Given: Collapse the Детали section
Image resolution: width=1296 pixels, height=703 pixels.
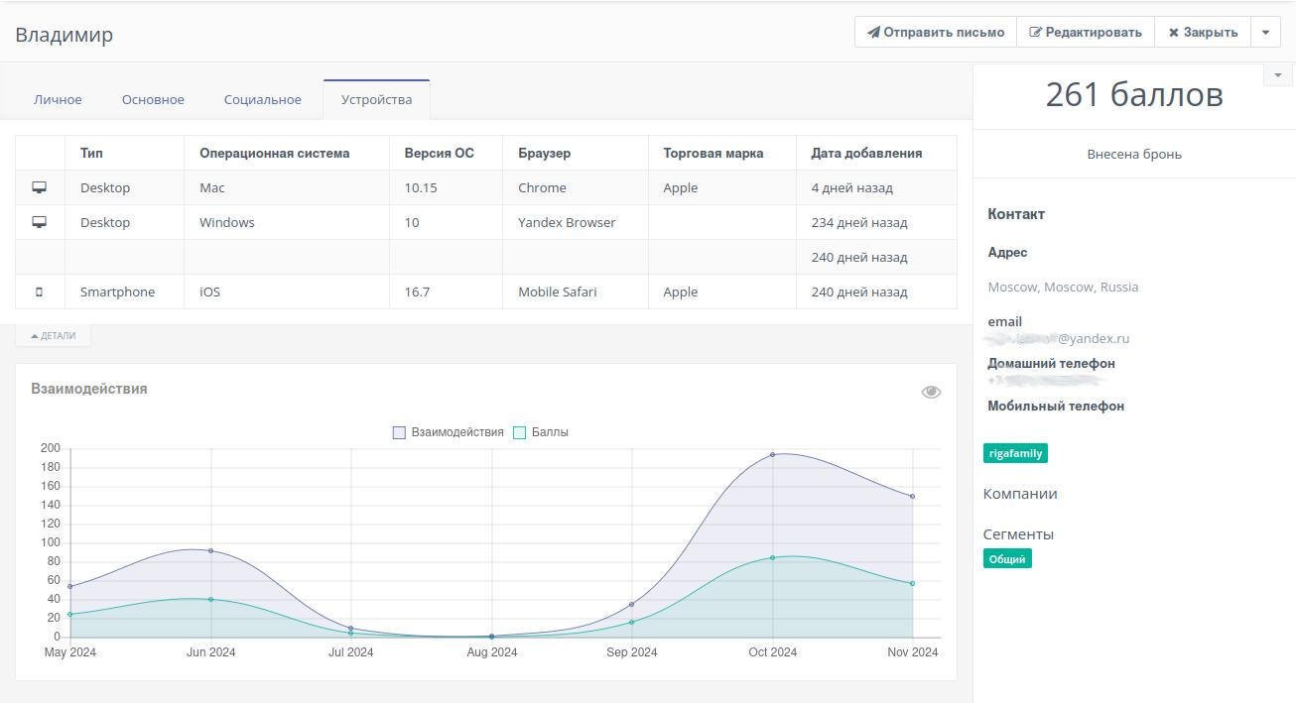Looking at the screenshot, I should click(54, 336).
